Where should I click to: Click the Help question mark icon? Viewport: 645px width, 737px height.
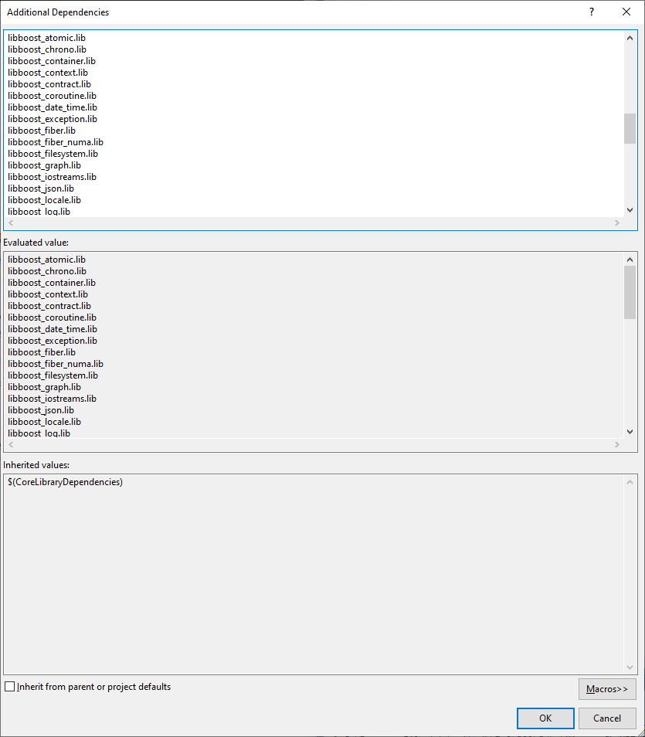coord(591,12)
